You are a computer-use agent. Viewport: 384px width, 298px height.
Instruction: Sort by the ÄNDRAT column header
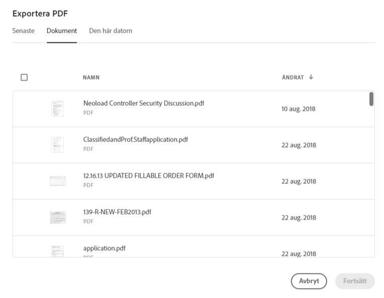tap(292, 78)
